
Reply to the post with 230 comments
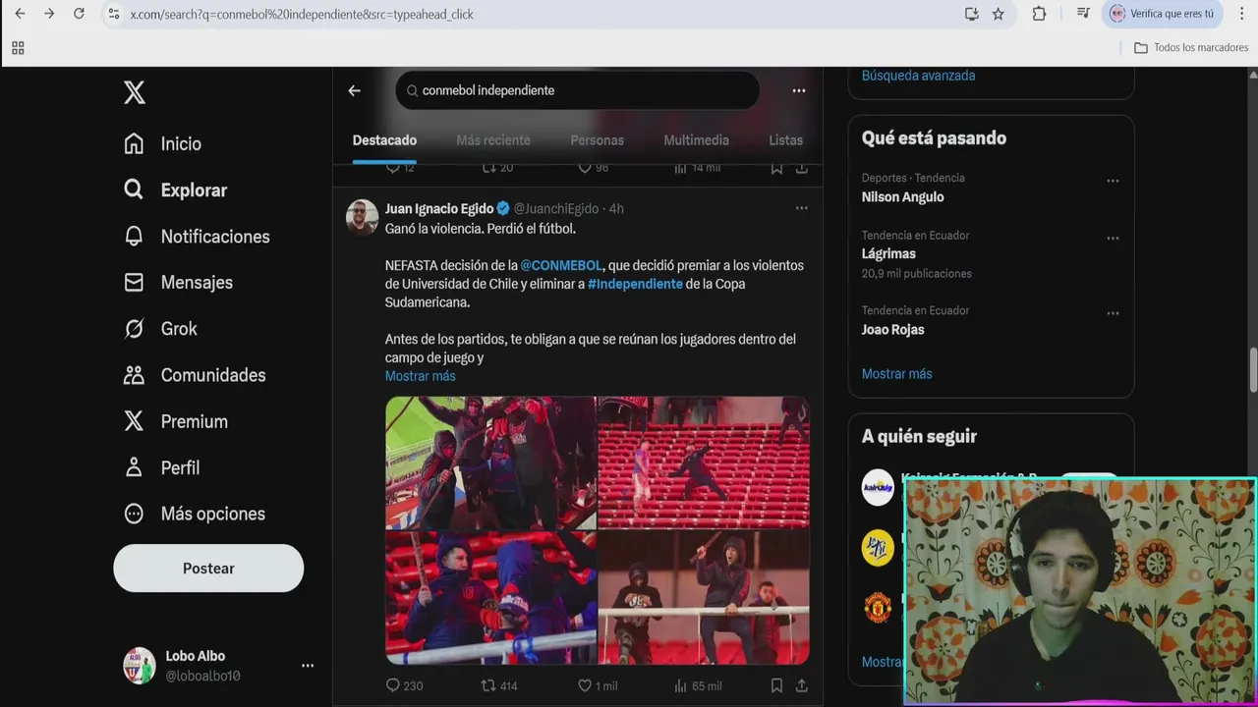(x=404, y=685)
